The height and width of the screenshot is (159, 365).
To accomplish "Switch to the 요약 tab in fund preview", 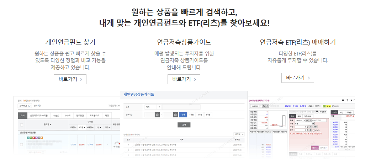I will (22, 116).
